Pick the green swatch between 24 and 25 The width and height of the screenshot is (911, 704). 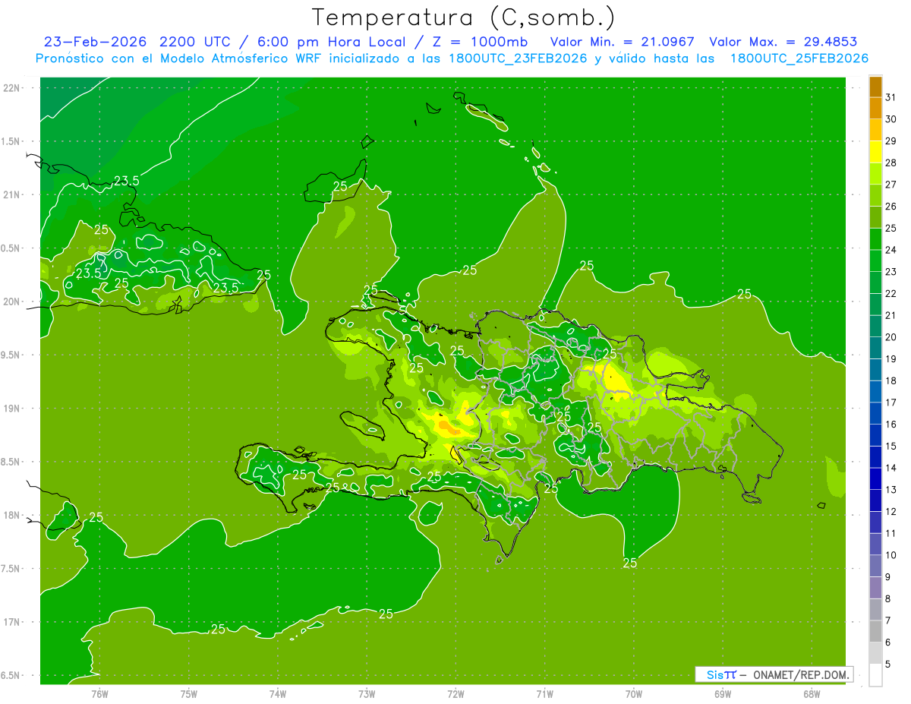pos(875,239)
